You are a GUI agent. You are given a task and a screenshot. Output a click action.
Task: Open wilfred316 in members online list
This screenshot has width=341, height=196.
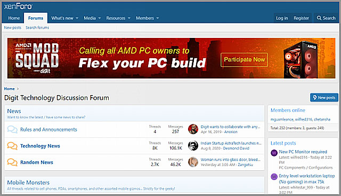point(304,120)
